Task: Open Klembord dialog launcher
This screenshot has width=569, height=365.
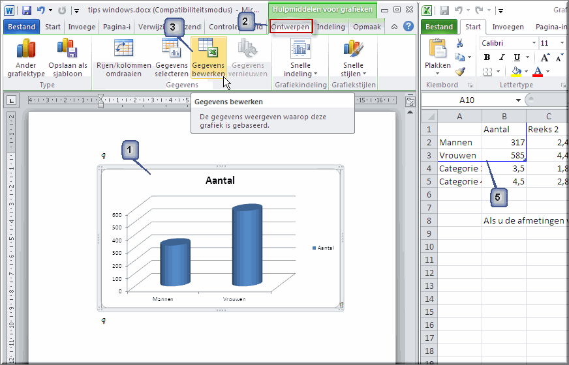Action: point(470,85)
